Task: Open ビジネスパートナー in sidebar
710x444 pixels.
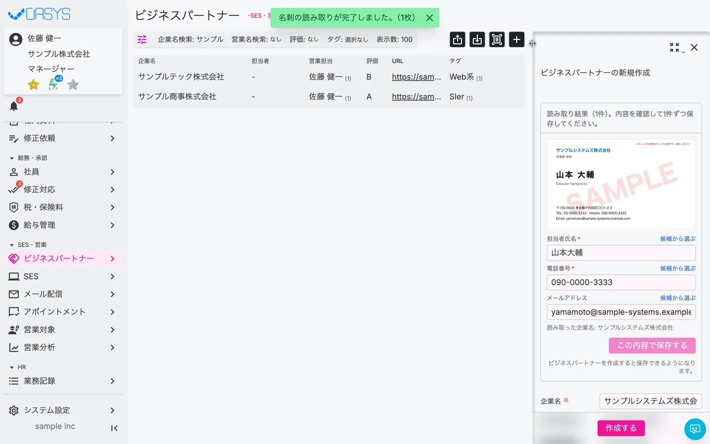Action: [63, 259]
